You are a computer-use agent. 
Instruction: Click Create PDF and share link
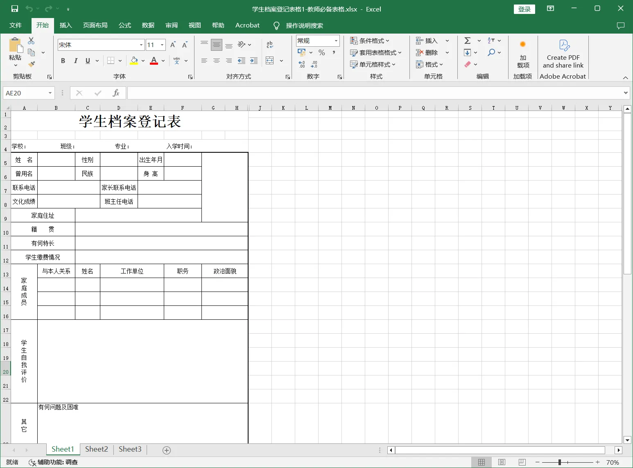tap(563, 54)
